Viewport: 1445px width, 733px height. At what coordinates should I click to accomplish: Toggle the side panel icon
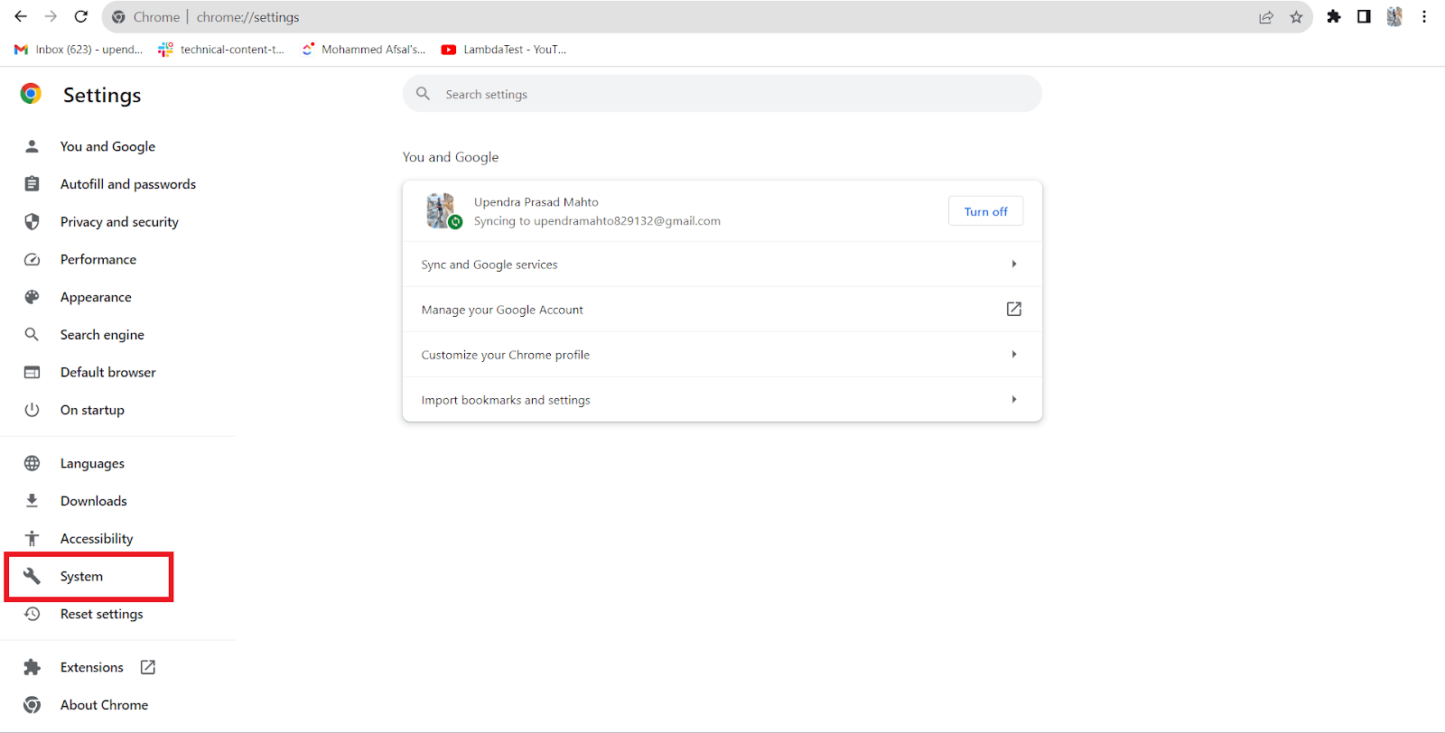pyautogui.click(x=1364, y=16)
